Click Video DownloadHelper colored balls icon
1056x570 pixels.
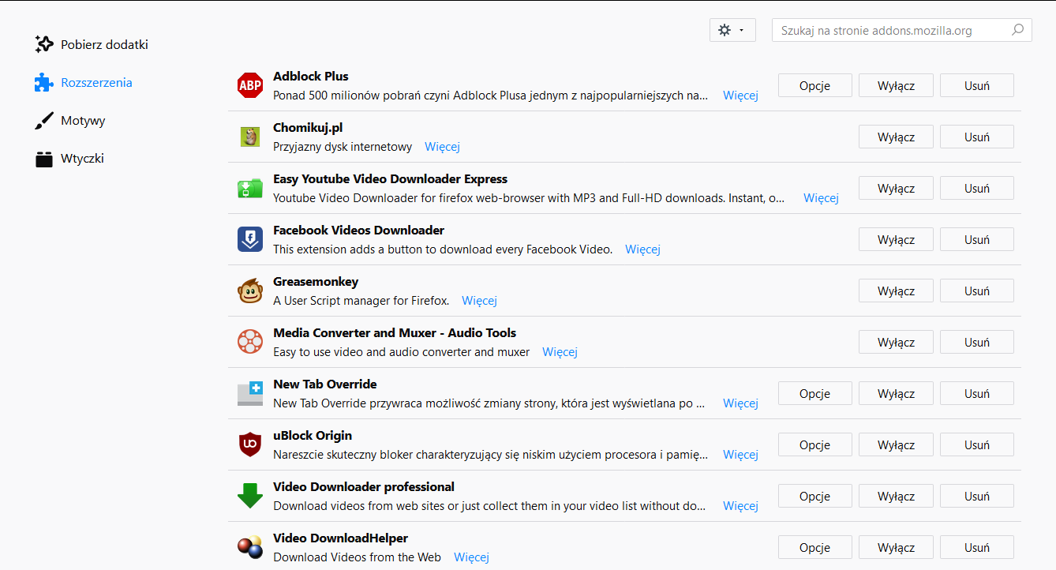250,547
